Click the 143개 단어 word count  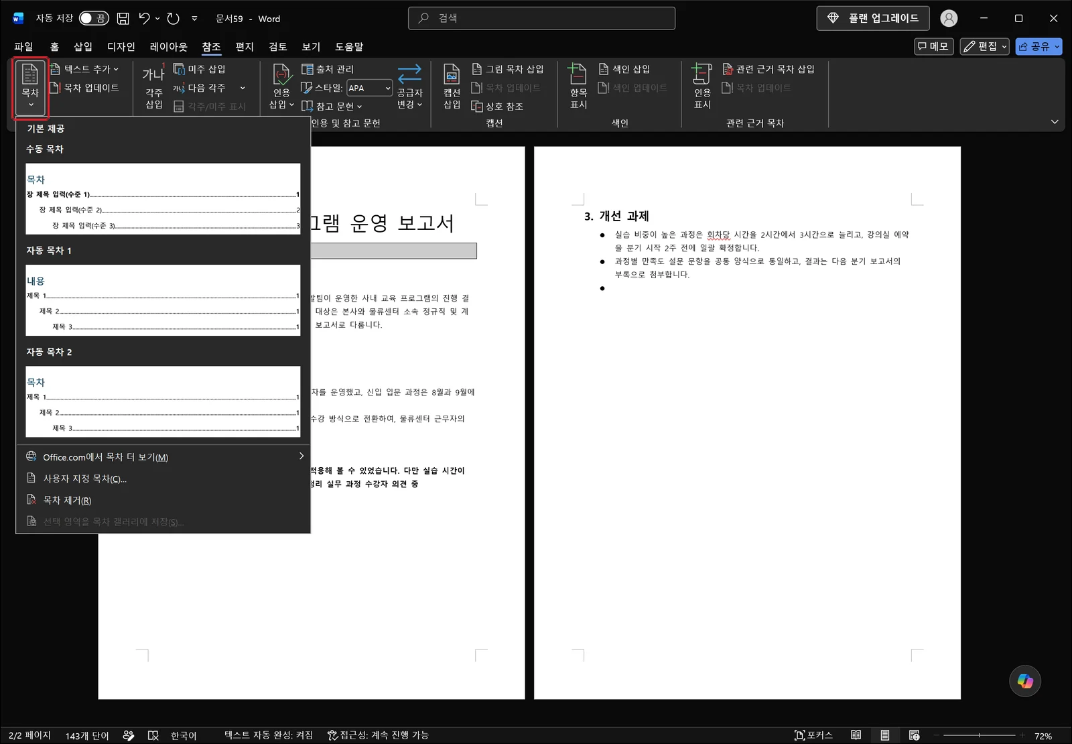tap(87, 735)
